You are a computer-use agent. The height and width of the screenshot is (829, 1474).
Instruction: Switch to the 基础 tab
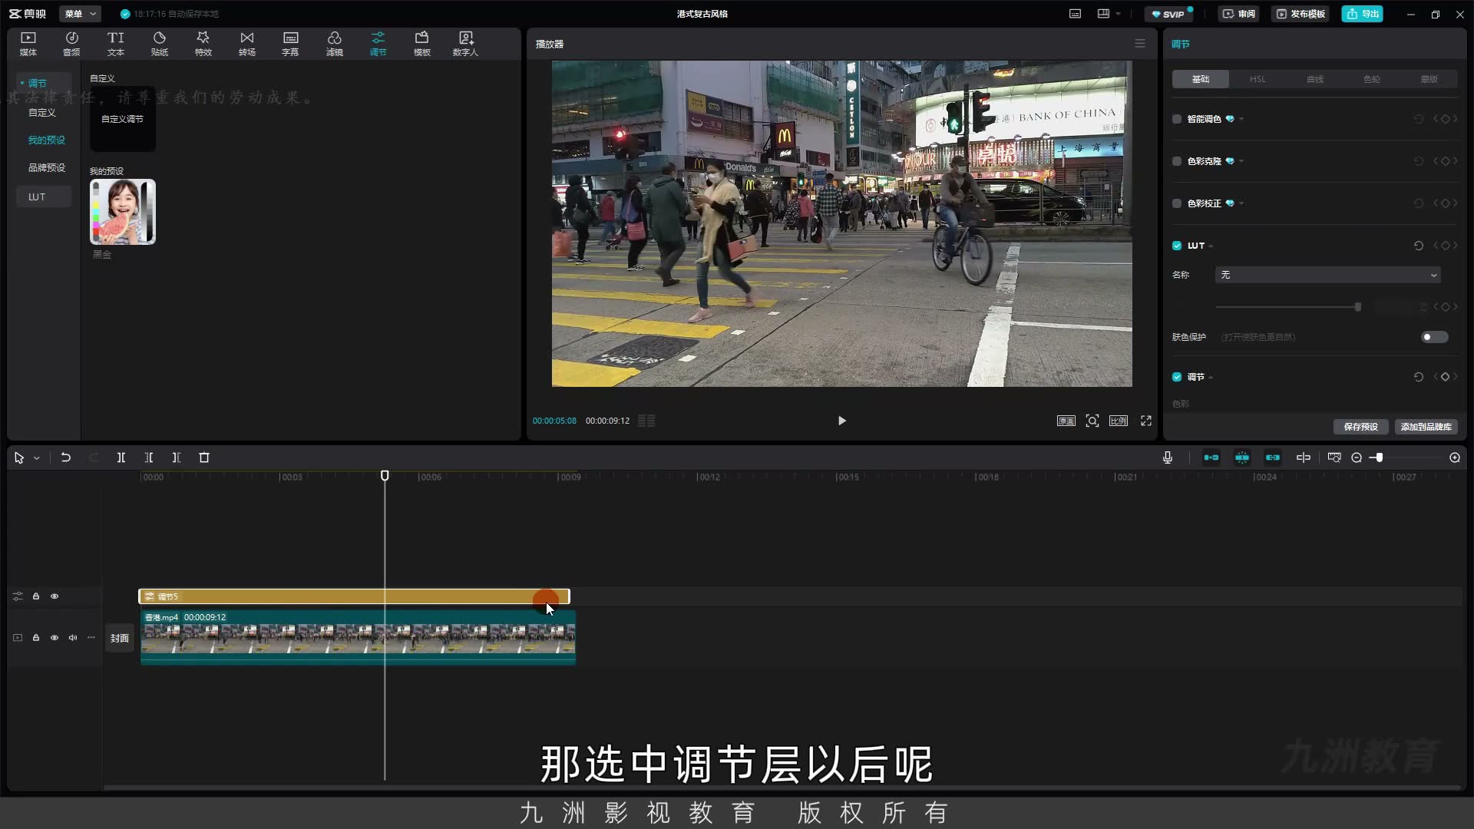[x=1201, y=79]
